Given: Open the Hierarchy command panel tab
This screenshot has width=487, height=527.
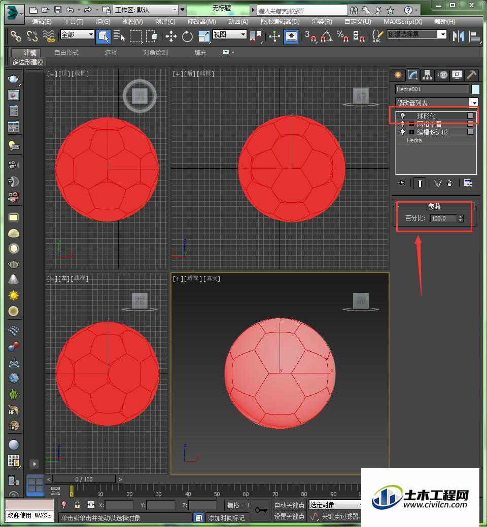Looking at the screenshot, I should tap(428, 75).
